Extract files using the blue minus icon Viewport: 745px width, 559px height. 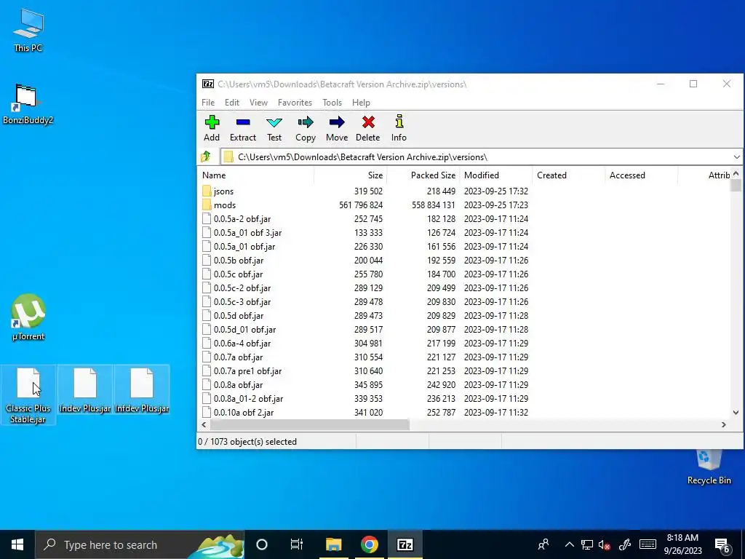click(x=243, y=128)
